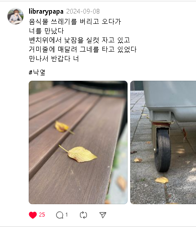Repost using the circular arrows icon
This screenshot has height=228, width=196.
tap(83, 215)
